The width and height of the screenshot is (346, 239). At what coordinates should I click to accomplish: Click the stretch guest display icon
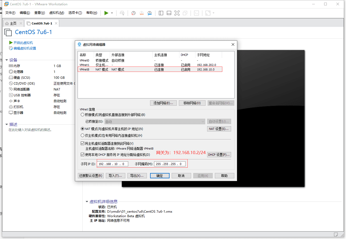(x=208, y=13)
